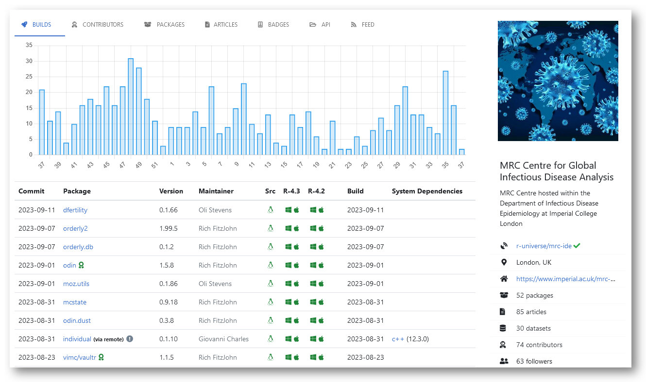This screenshot has width=646, height=382.
Task: Switch to the Contributors tab
Action: point(97,25)
